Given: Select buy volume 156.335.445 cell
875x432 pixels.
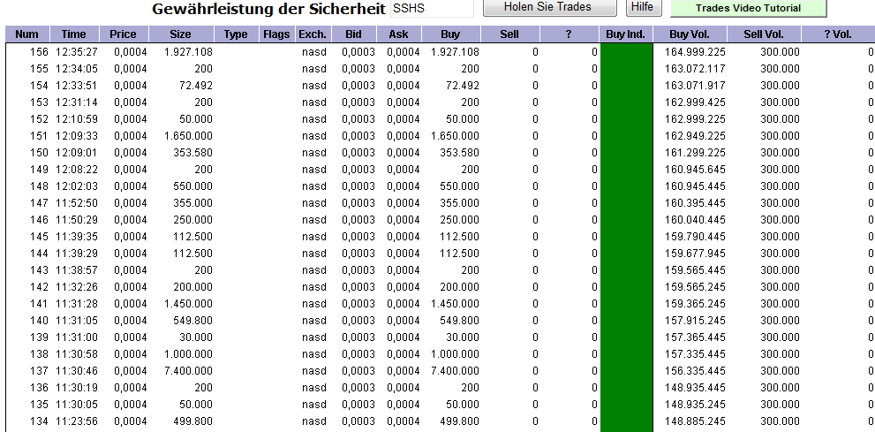Looking at the screenshot, I should [695, 371].
